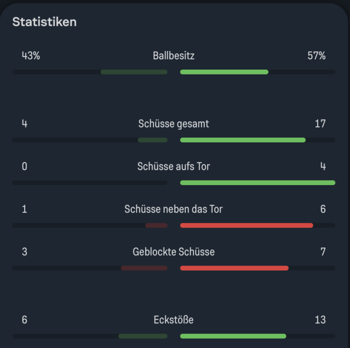Click the Schüsse gesamt label
350x348 pixels.
[174, 124]
